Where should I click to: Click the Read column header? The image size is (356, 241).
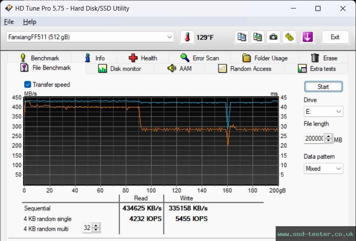(141, 198)
